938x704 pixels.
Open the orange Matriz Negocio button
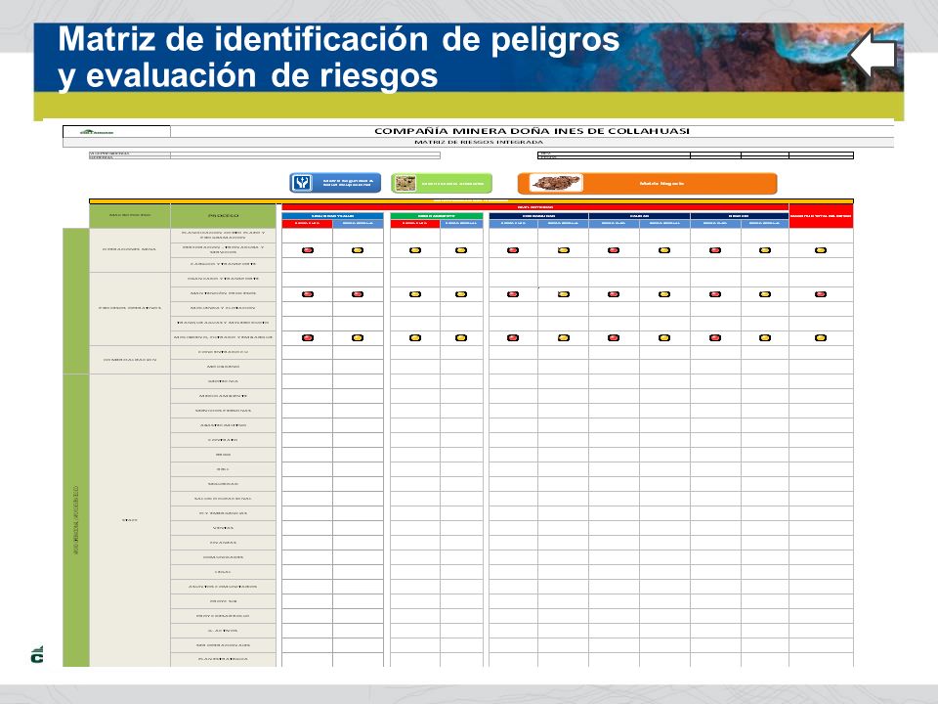pyautogui.click(x=647, y=183)
